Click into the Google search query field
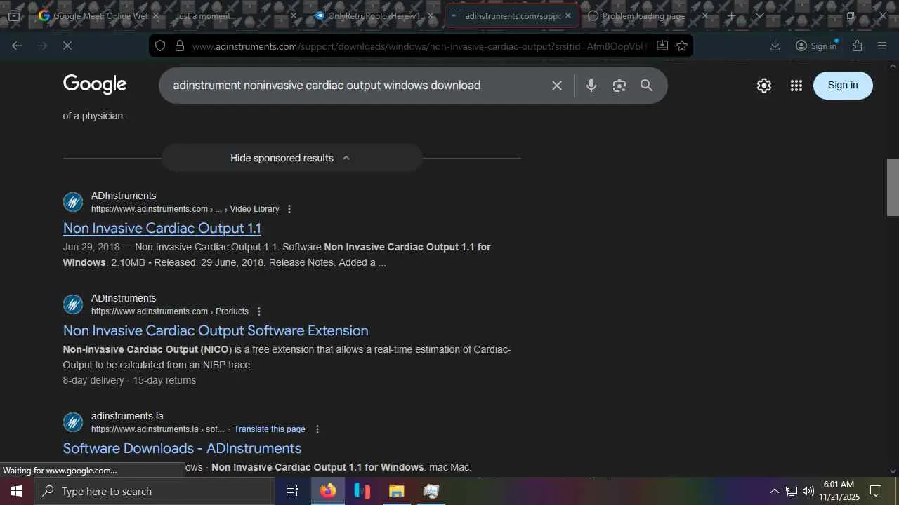Image resolution: width=899 pixels, height=505 pixels. coord(355,86)
